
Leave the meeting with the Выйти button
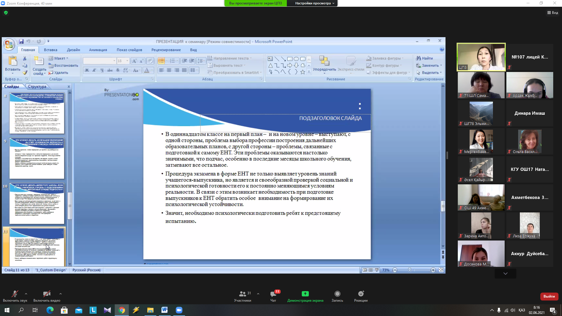point(549,296)
